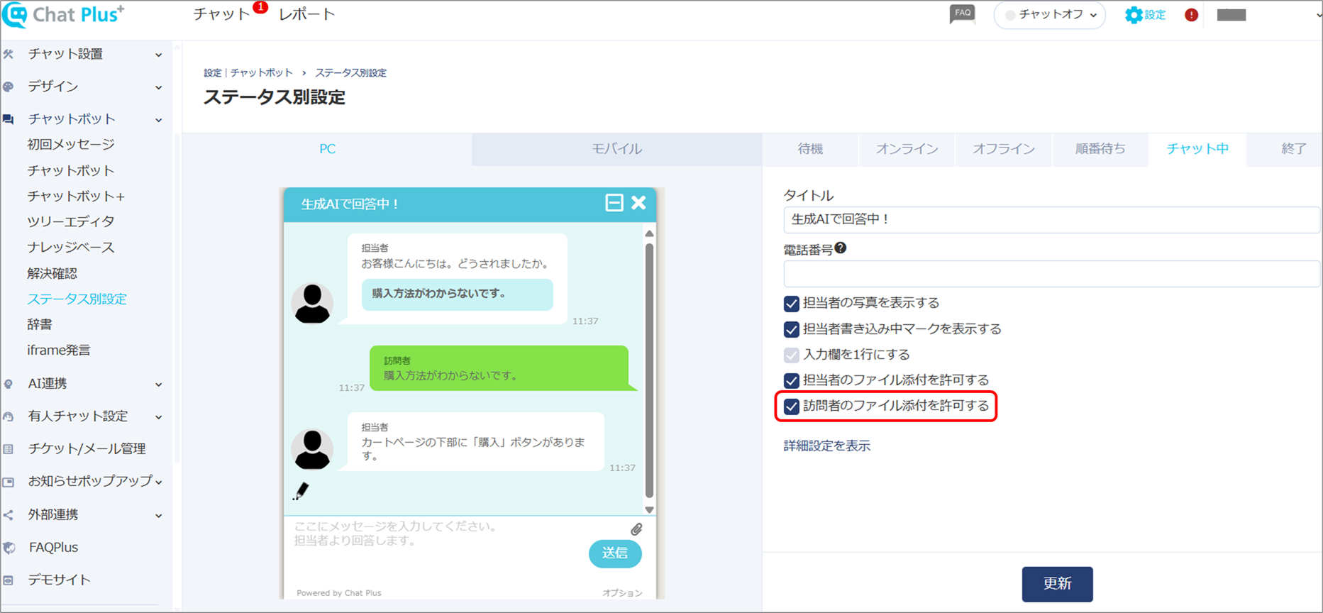Click the 外部連携 share icon
This screenshot has width=1323, height=613.
click(x=9, y=515)
